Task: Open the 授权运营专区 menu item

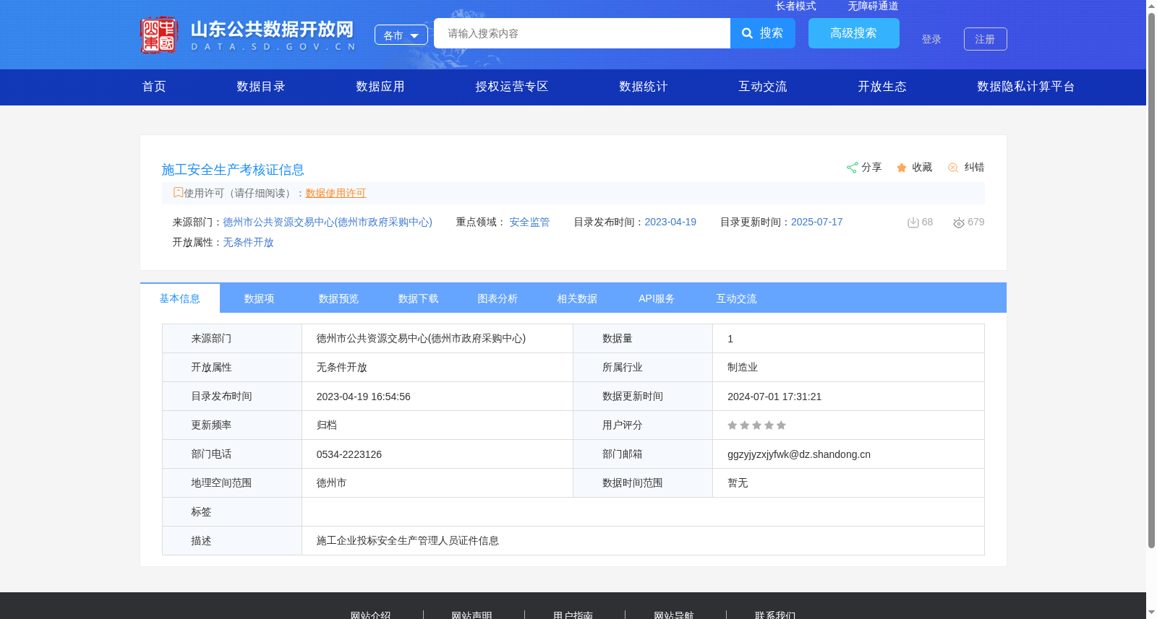Action: pos(512,87)
